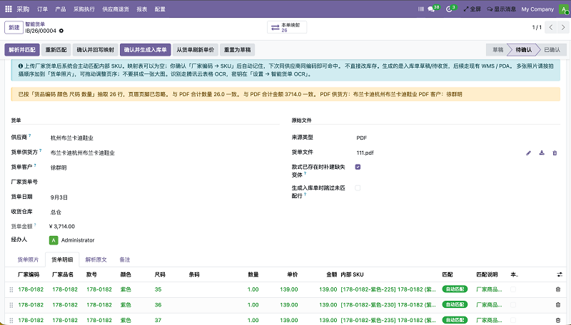
Task: Open the 订单 menu
Action: pyautogui.click(x=42, y=9)
